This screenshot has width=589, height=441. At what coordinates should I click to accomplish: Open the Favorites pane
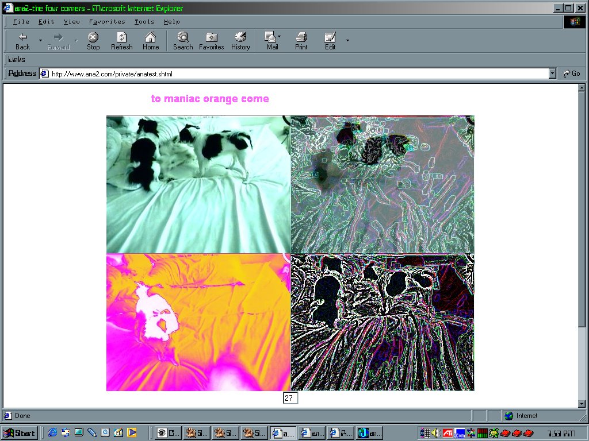tap(211, 41)
